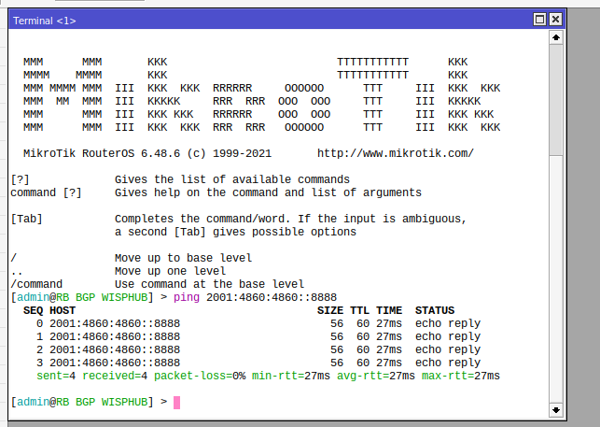Place cursor at the pink prompt cursor
The height and width of the screenshot is (427, 600).
click(176, 402)
